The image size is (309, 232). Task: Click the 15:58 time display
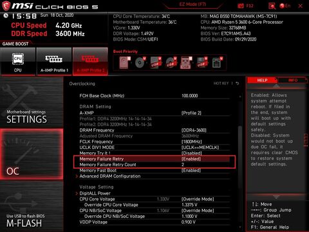(x=24, y=16)
